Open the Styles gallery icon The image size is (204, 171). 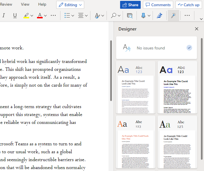pyautogui.click(x=98, y=16)
